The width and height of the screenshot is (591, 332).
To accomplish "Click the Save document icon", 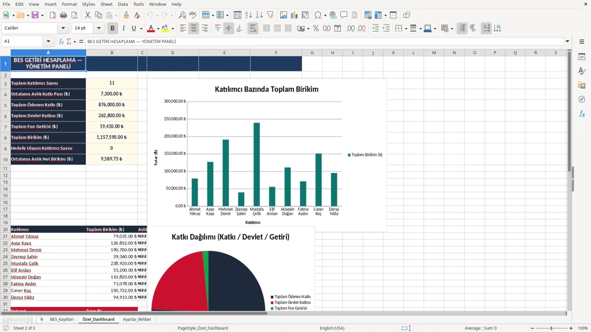I will coord(35,15).
